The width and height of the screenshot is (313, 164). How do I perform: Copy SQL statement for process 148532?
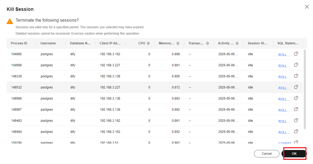point(296,87)
